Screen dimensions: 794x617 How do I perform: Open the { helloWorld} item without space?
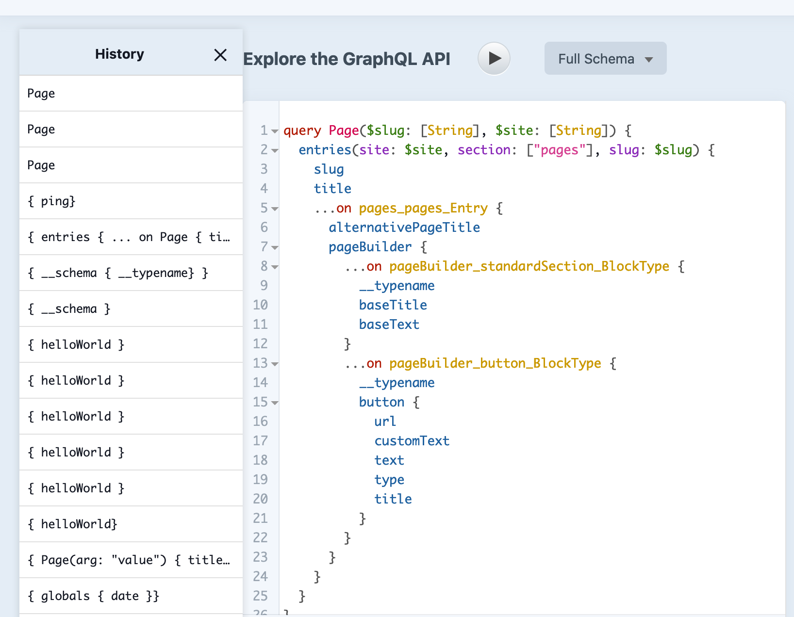131,524
